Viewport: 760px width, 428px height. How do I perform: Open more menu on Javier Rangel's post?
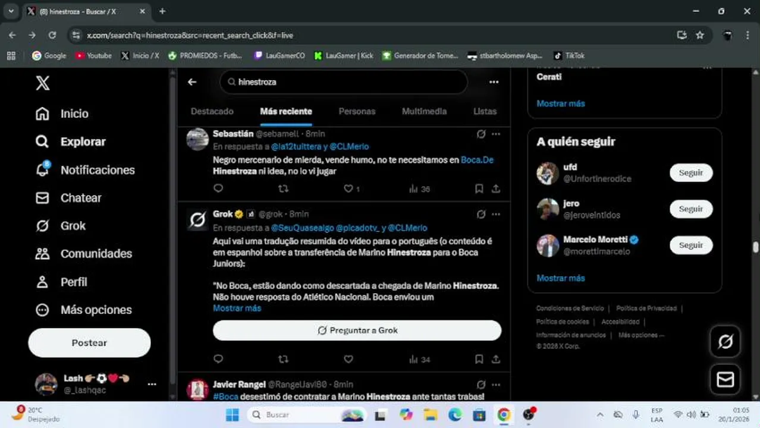tap(496, 385)
